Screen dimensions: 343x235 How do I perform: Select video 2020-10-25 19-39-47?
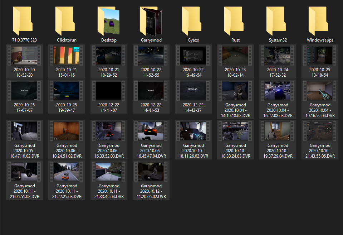pos(67,96)
